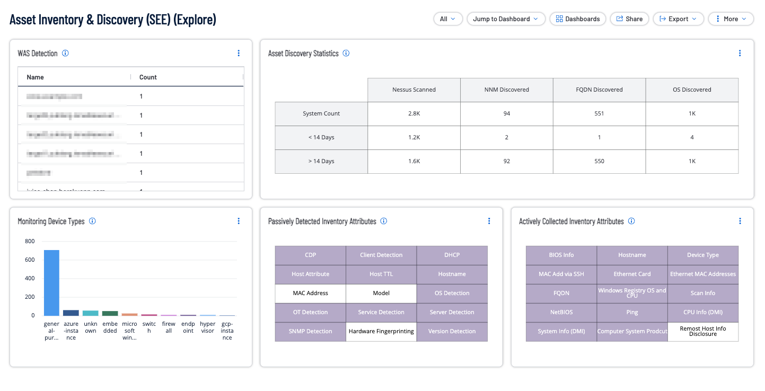Expand the All filter dropdown
765x391 pixels.
click(x=448, y=19)
